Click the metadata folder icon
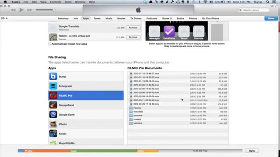Viewport: 280px width, 157px height. click(131, 112)
